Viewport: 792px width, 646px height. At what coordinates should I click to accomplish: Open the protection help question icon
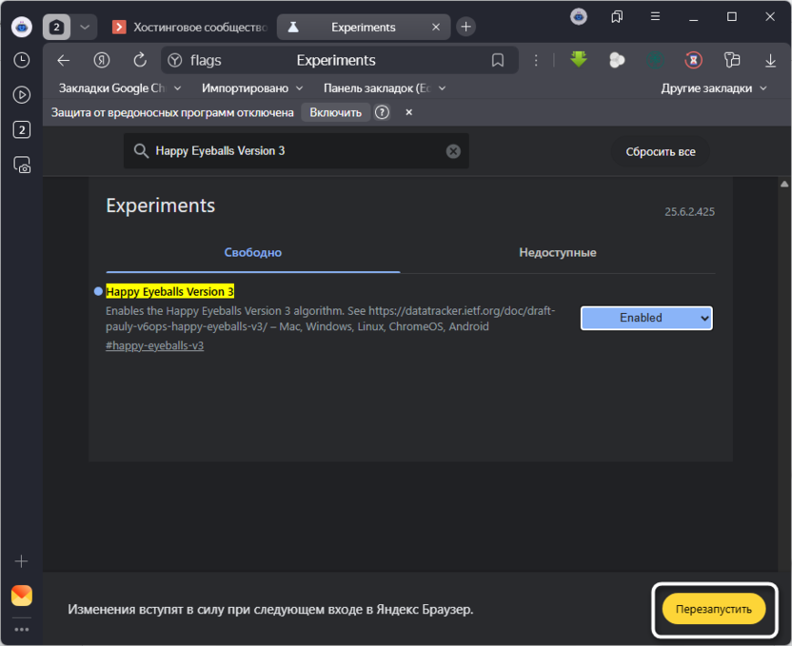[x=382, y=112]
